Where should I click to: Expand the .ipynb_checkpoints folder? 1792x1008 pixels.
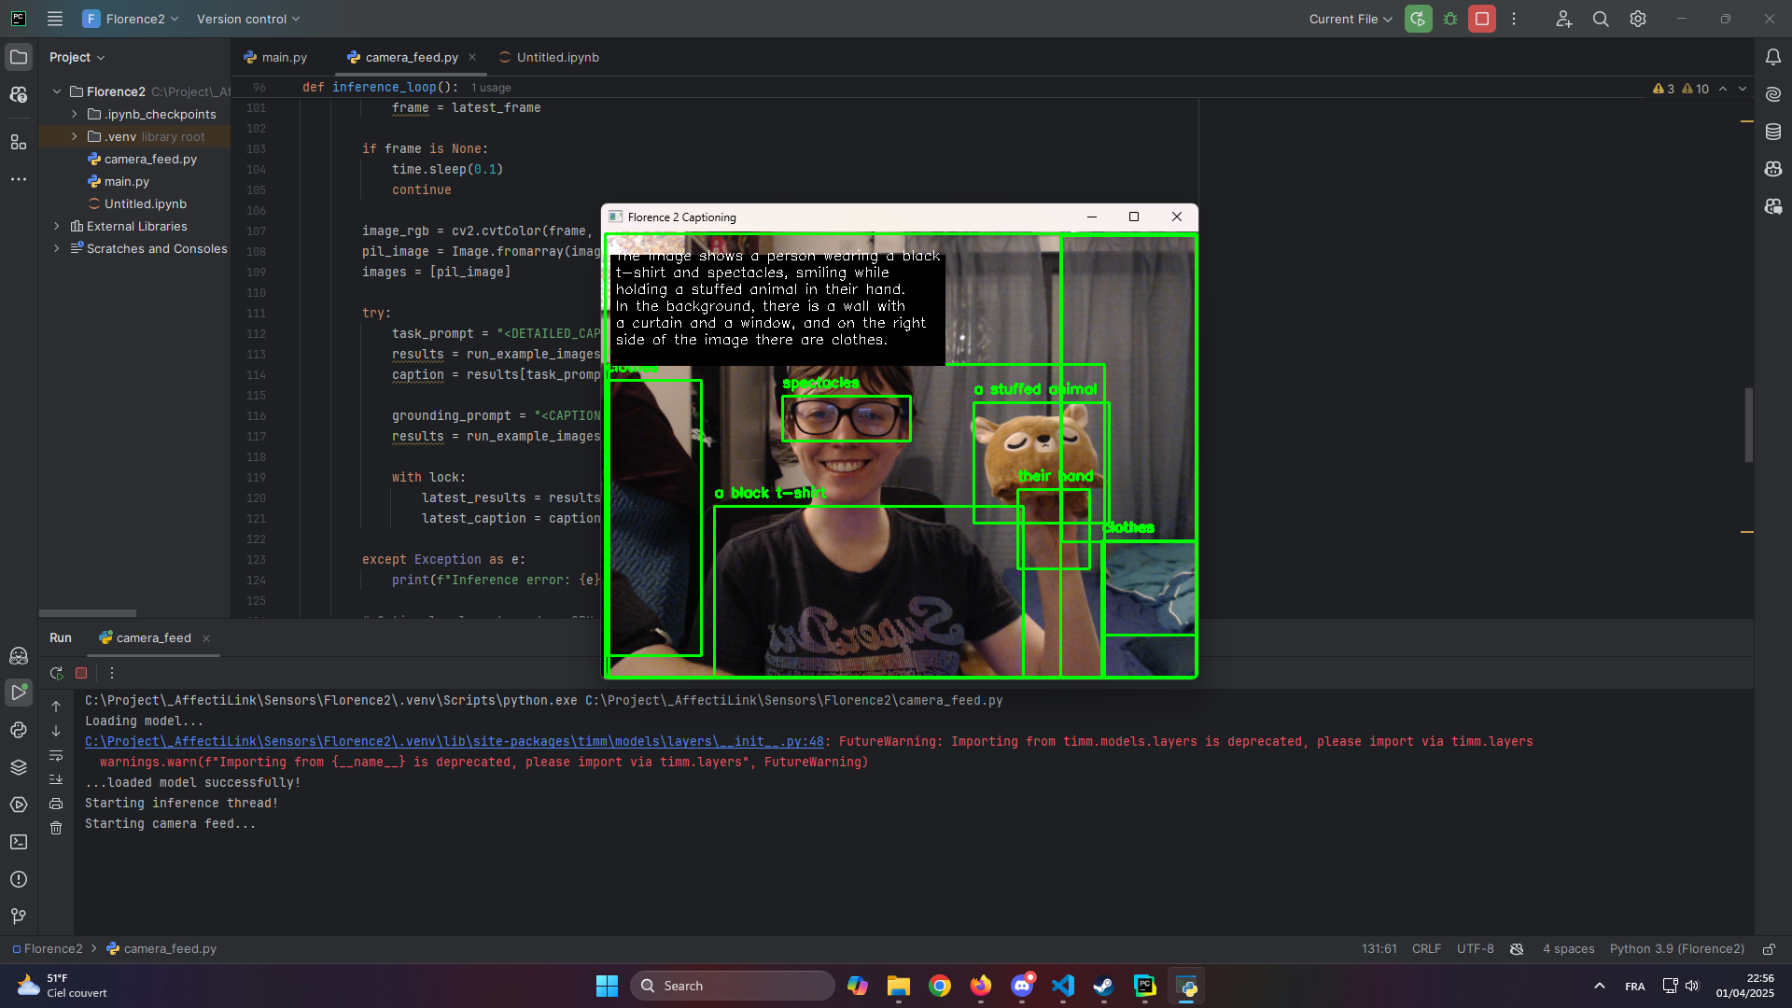pyautogui.click(x=75, y=114)
